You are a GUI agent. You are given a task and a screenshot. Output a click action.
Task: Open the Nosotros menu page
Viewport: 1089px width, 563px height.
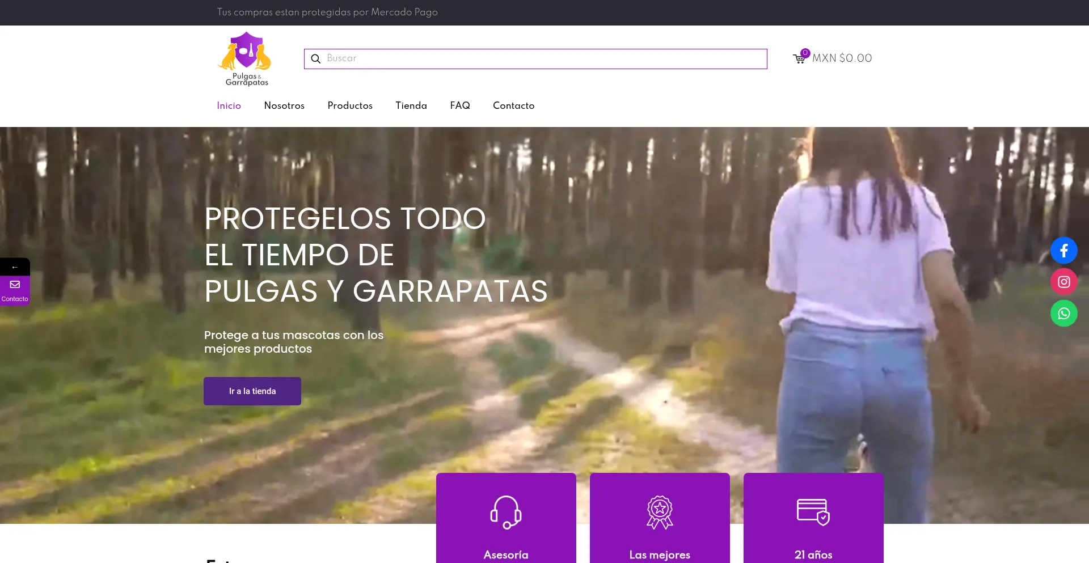pyautogui.click(x=284, y=105)
